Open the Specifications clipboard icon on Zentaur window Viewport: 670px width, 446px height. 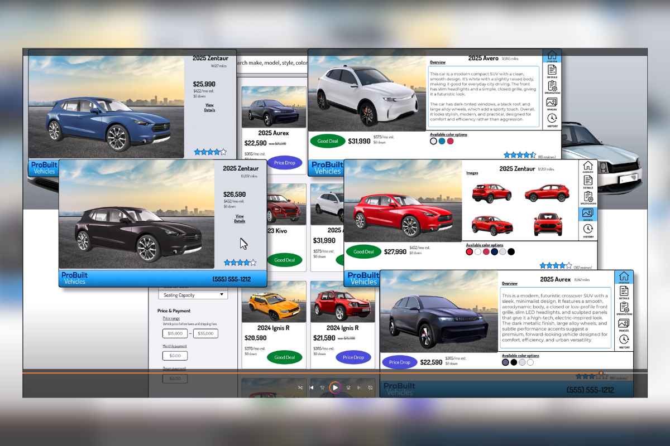pos(588,197)
